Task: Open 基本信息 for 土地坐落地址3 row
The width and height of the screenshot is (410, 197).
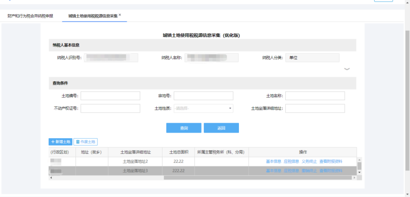Action: coord(274,171)
